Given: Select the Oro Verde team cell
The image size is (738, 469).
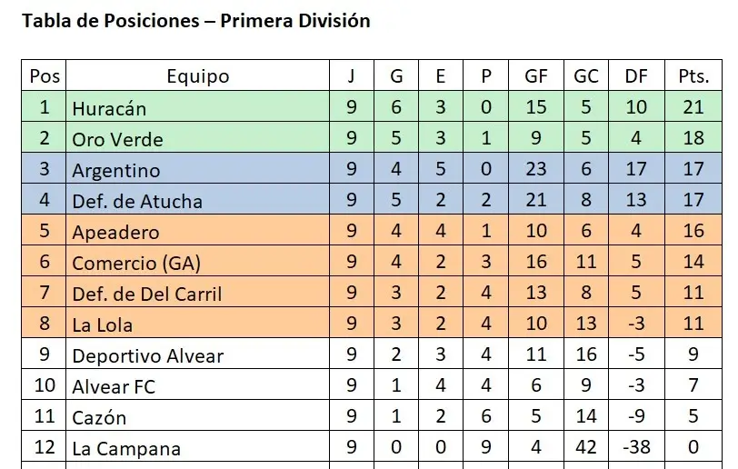Looking at the screenshot, I should 117,139.
